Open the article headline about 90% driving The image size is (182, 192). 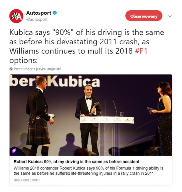pos(77,162)
